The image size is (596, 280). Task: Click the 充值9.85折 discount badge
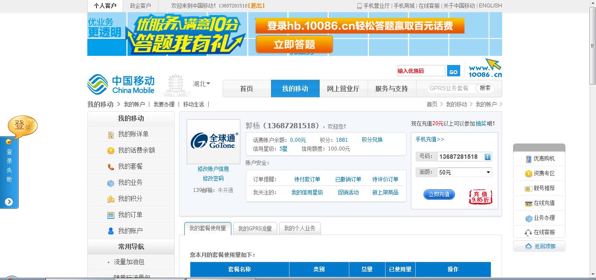click(x=480, y=197)
